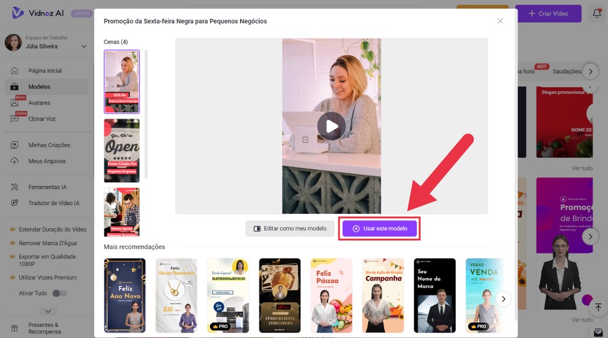The height and width of the screenshot is (338, 608).
Task: Select the Saudações category tab
Action: point(567,71)
